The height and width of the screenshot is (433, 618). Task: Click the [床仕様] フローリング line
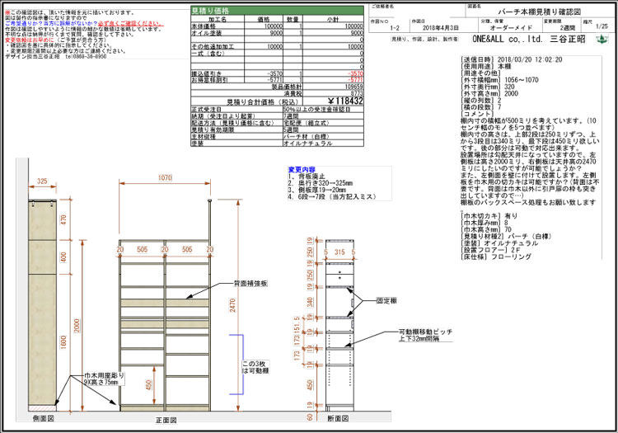(x=496, y=257)
